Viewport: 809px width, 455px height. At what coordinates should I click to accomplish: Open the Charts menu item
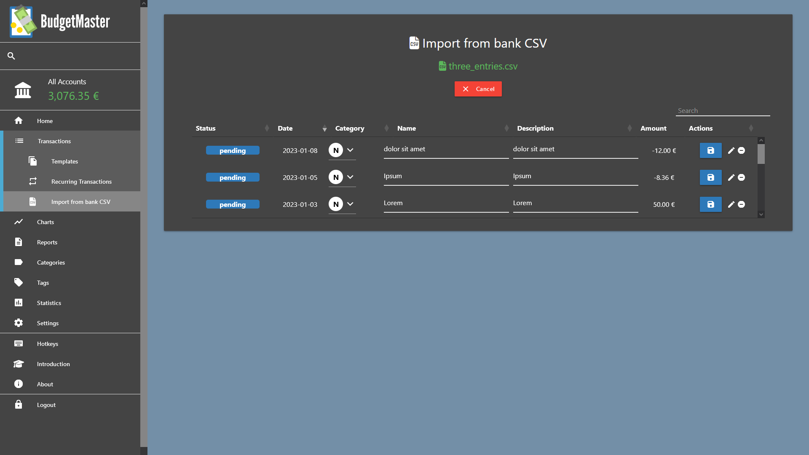point(70,222)
